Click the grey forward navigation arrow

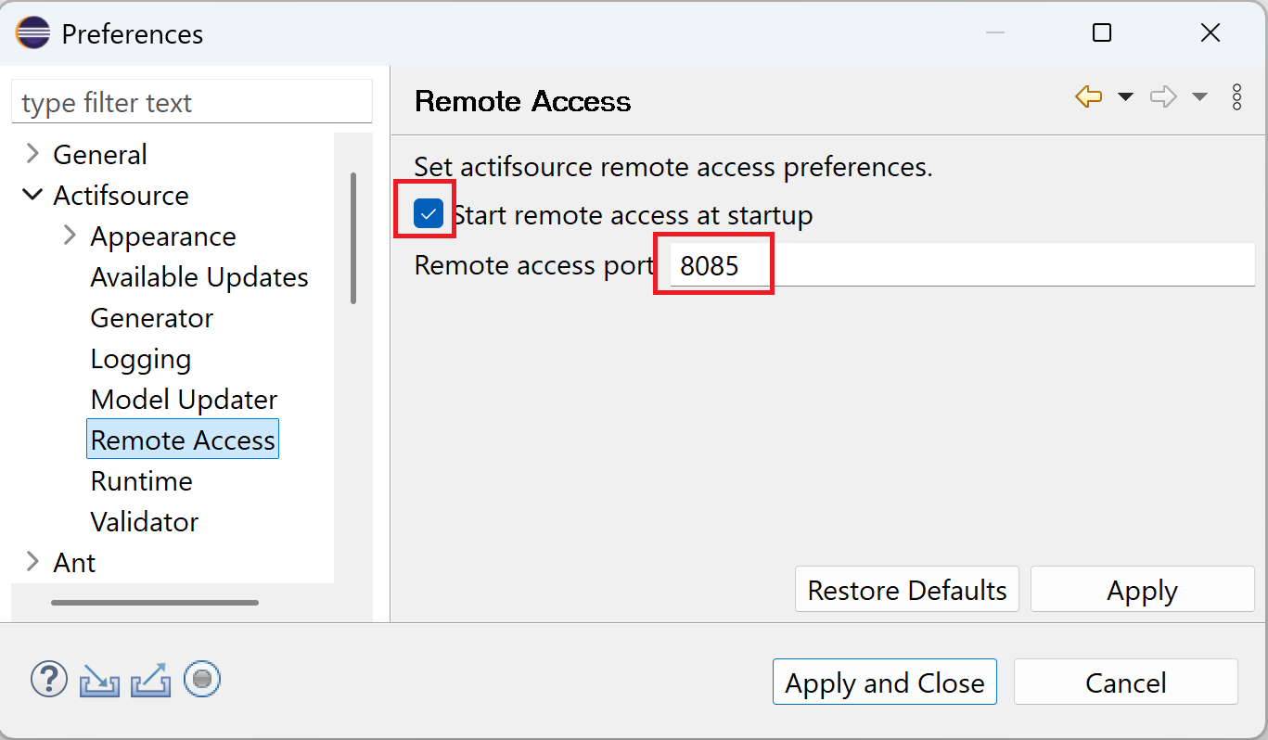pyautogui.click(x=1163, y=96)
